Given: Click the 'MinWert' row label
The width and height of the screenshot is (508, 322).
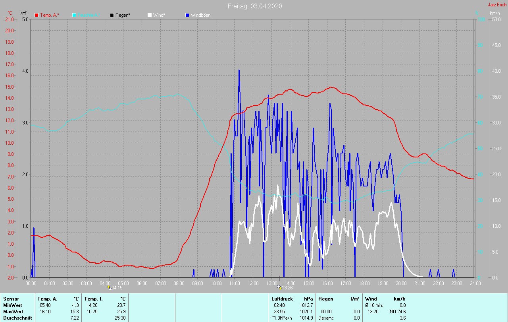Looking at the screenshot, I should coord(12,305).
